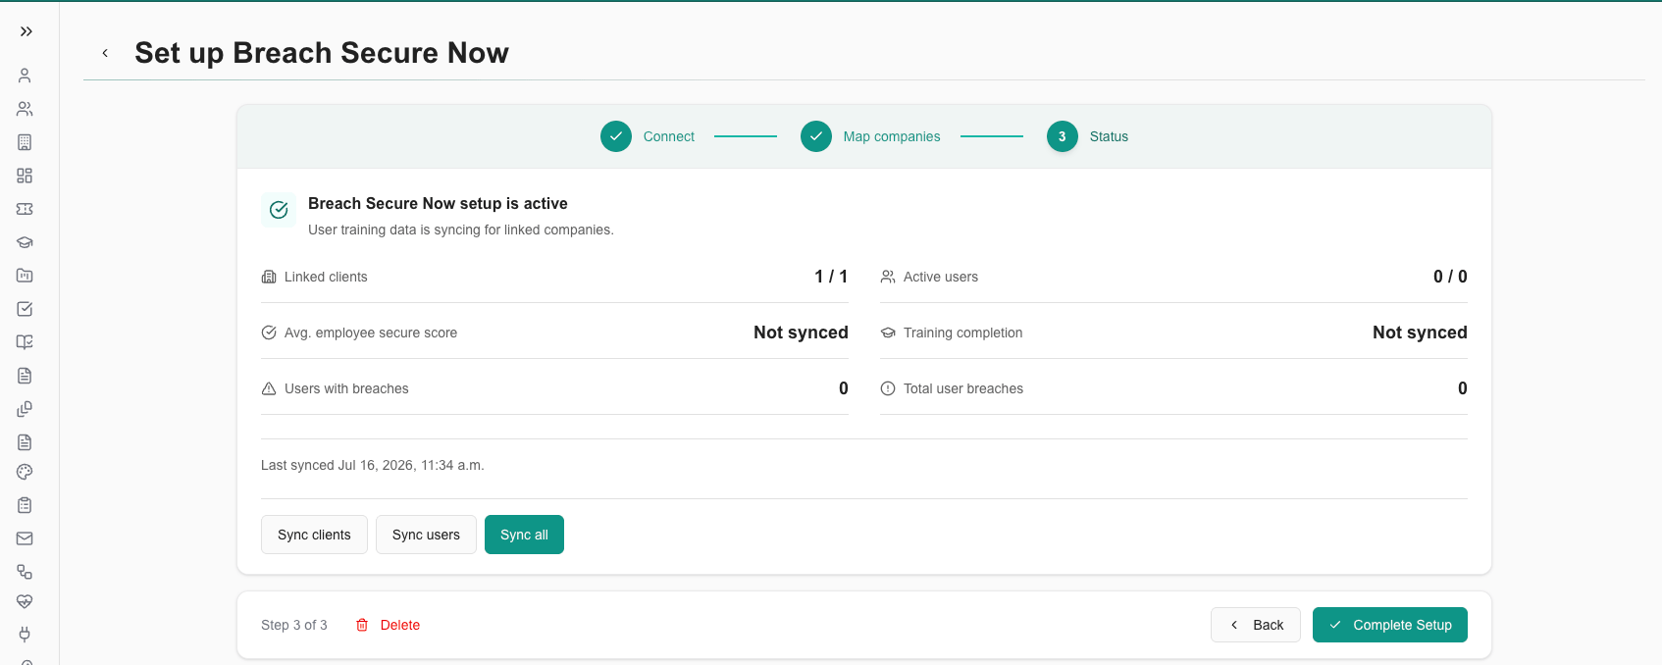The image size is (1662, 665).
Task: Click the Active users people icon
Action: click(x=888, y=277)
